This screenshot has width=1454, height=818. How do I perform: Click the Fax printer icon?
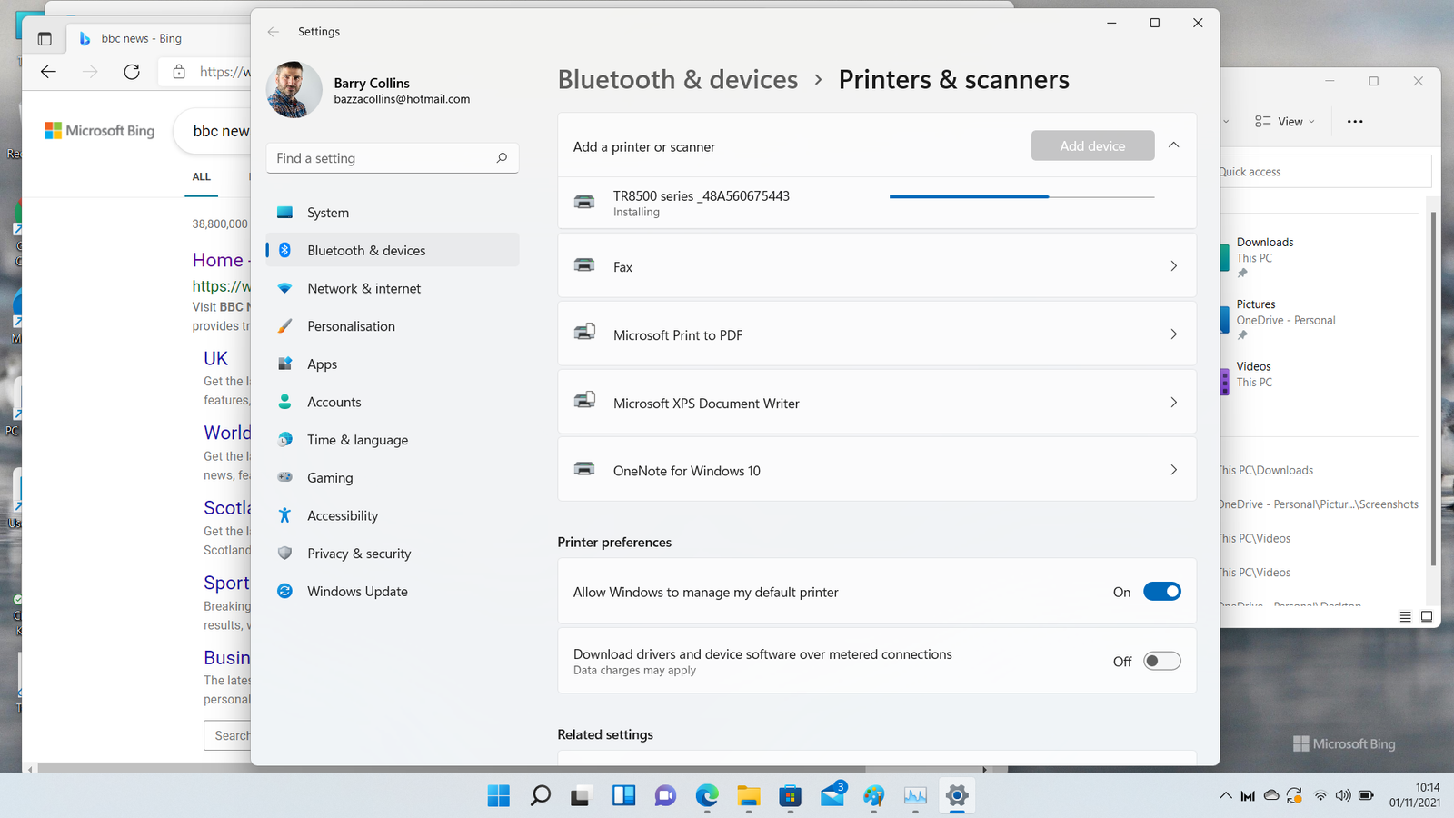584,265
